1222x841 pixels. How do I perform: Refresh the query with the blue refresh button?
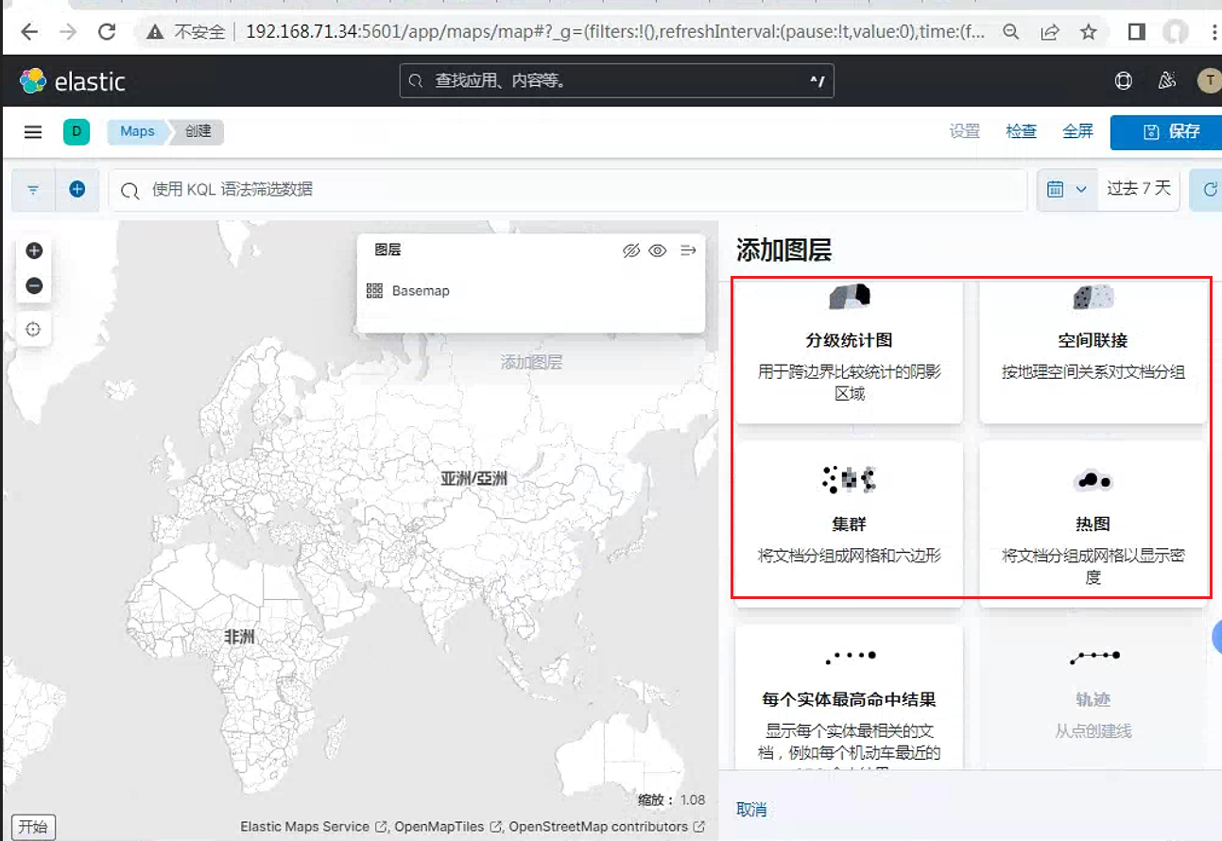click(x=1206, y=190)
